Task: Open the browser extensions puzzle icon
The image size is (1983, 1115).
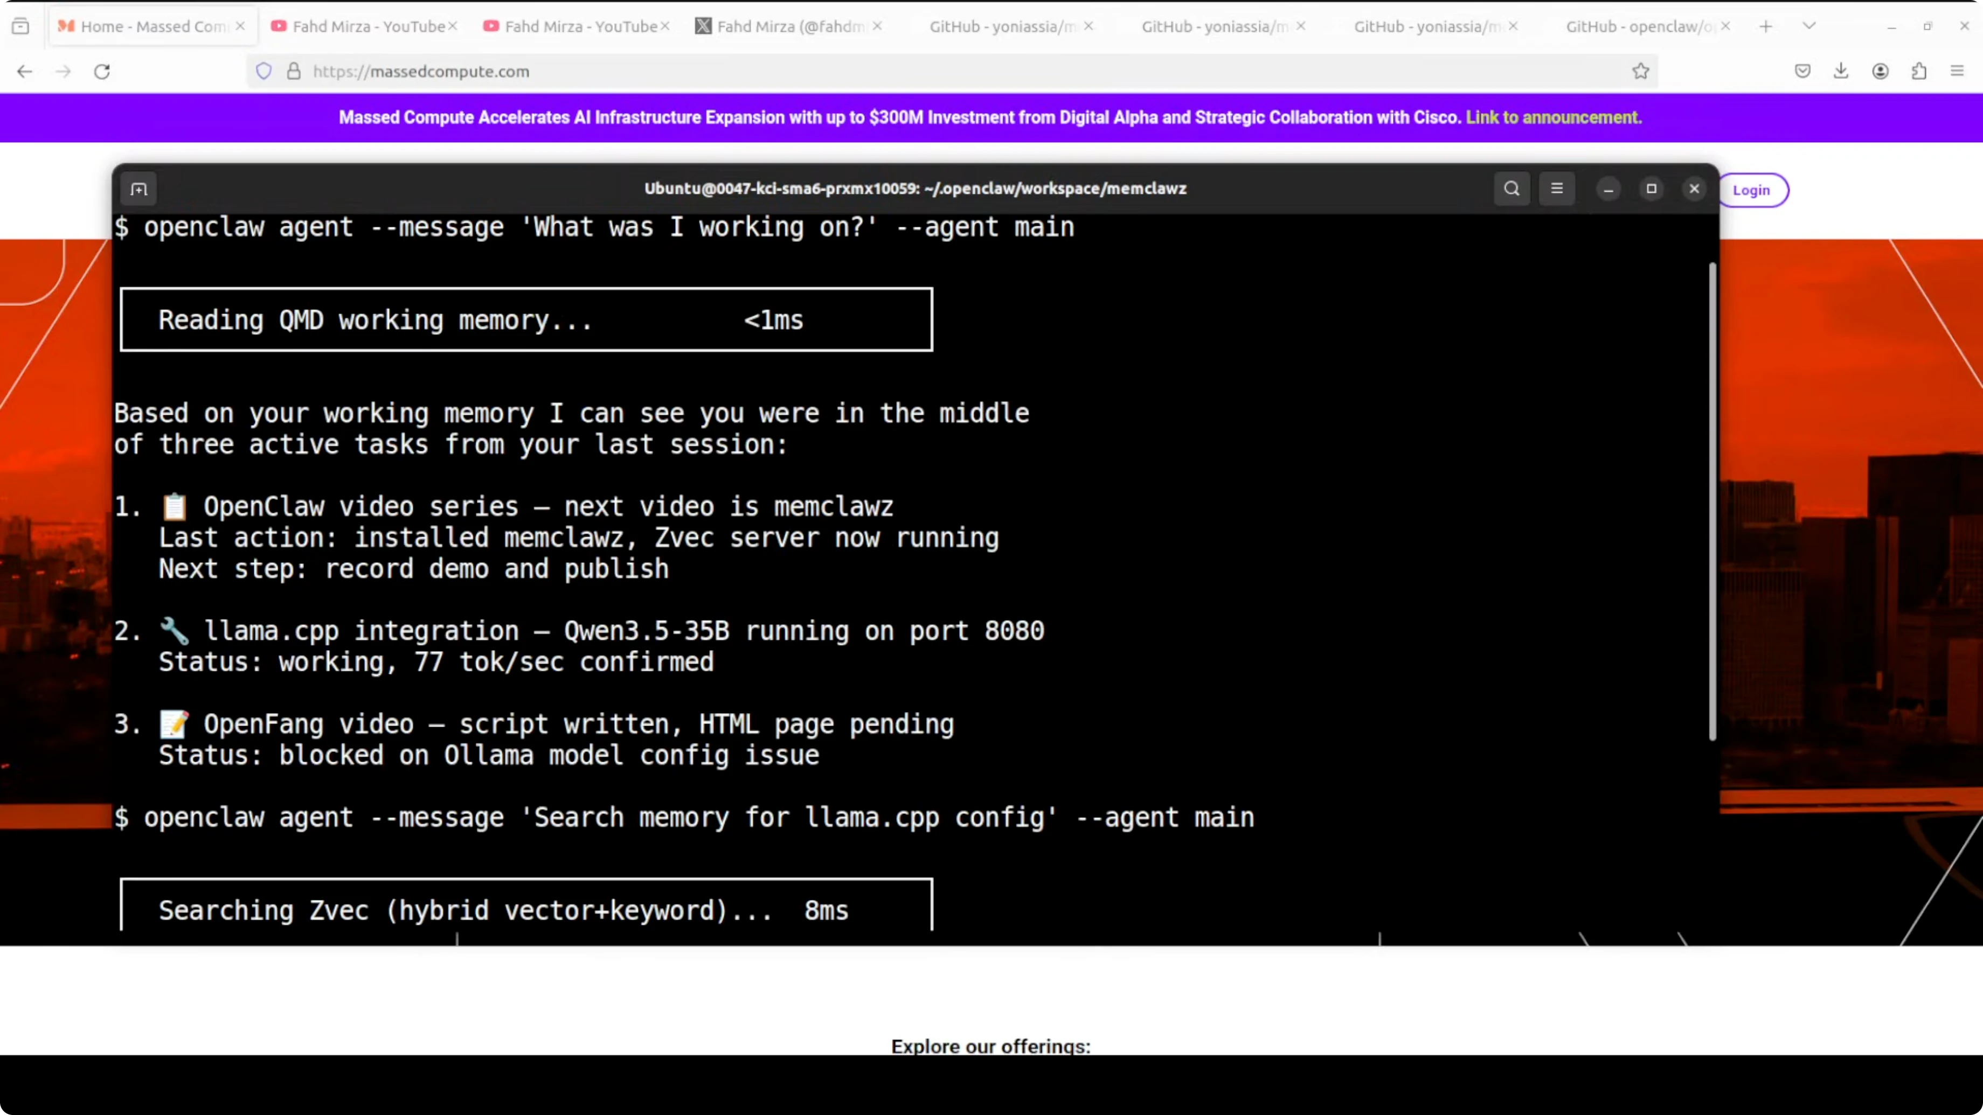Action: [1918, 72]
